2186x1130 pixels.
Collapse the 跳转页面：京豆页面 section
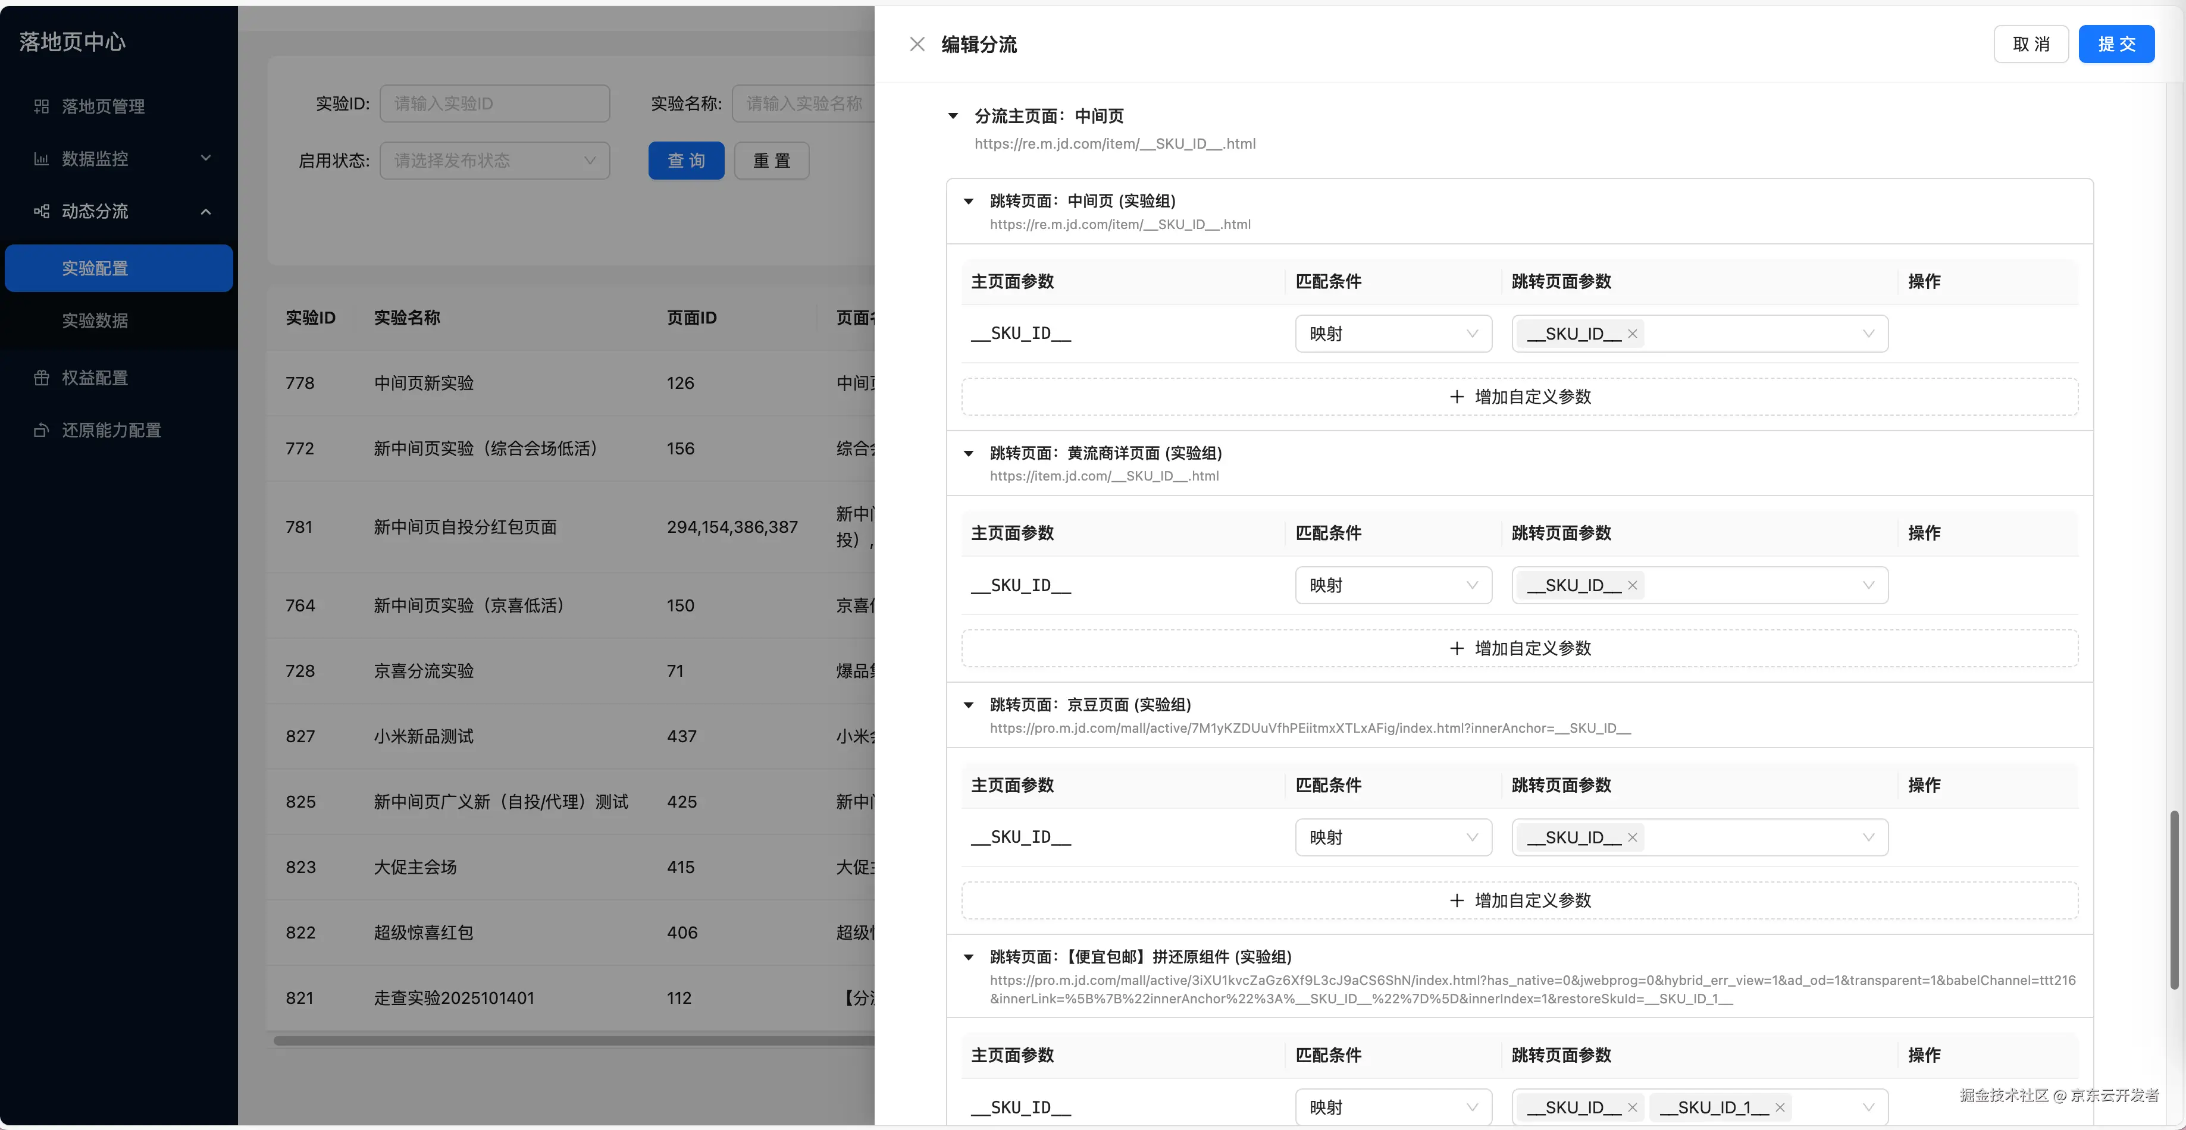pos(968,705)
